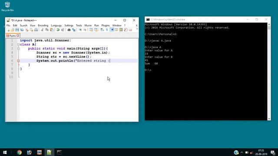Image resolution: width=278 pixels, height=156 pixels.
Task: Switch to Command Prompt on the taskbar
Action: click(59, 152)
